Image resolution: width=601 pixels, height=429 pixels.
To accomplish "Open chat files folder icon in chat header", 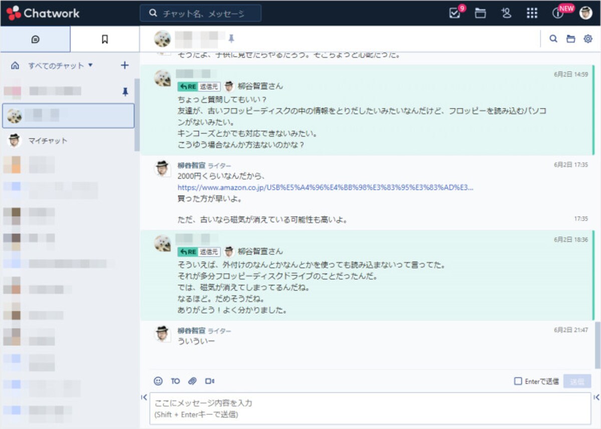I will pos(570,39).
